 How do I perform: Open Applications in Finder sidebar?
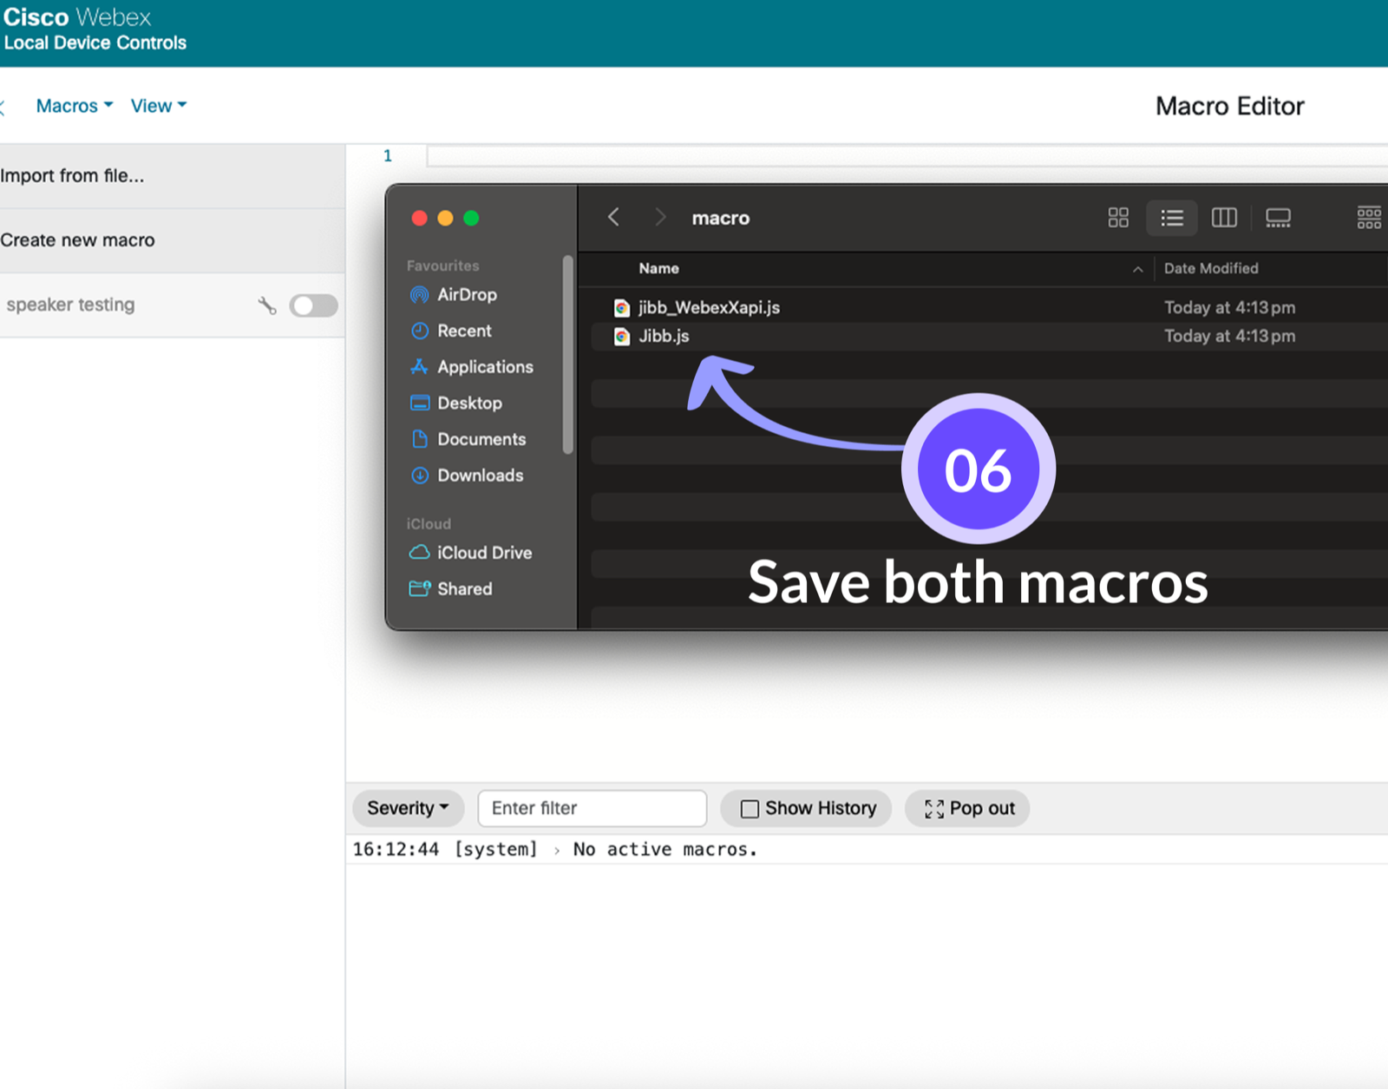485,367
